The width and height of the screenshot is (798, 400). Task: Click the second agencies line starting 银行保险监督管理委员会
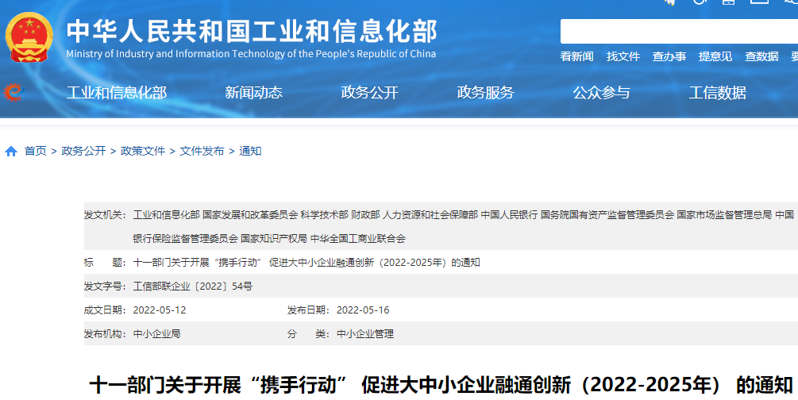coord(269,239)
